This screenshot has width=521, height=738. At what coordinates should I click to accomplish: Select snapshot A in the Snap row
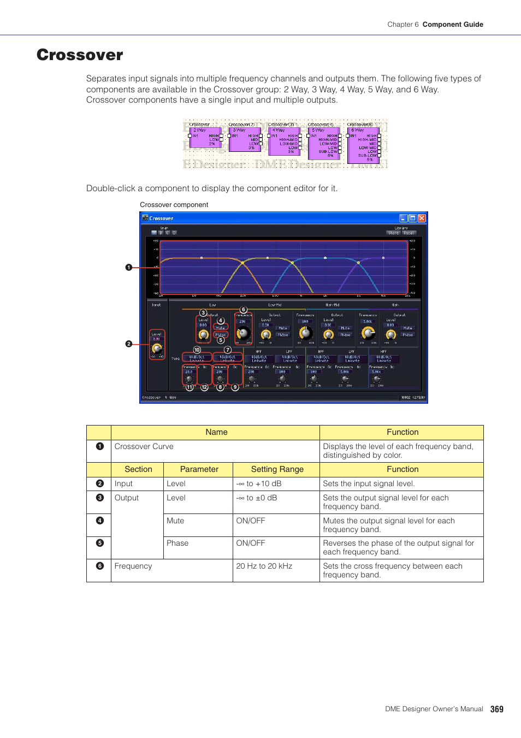(154, 233)
